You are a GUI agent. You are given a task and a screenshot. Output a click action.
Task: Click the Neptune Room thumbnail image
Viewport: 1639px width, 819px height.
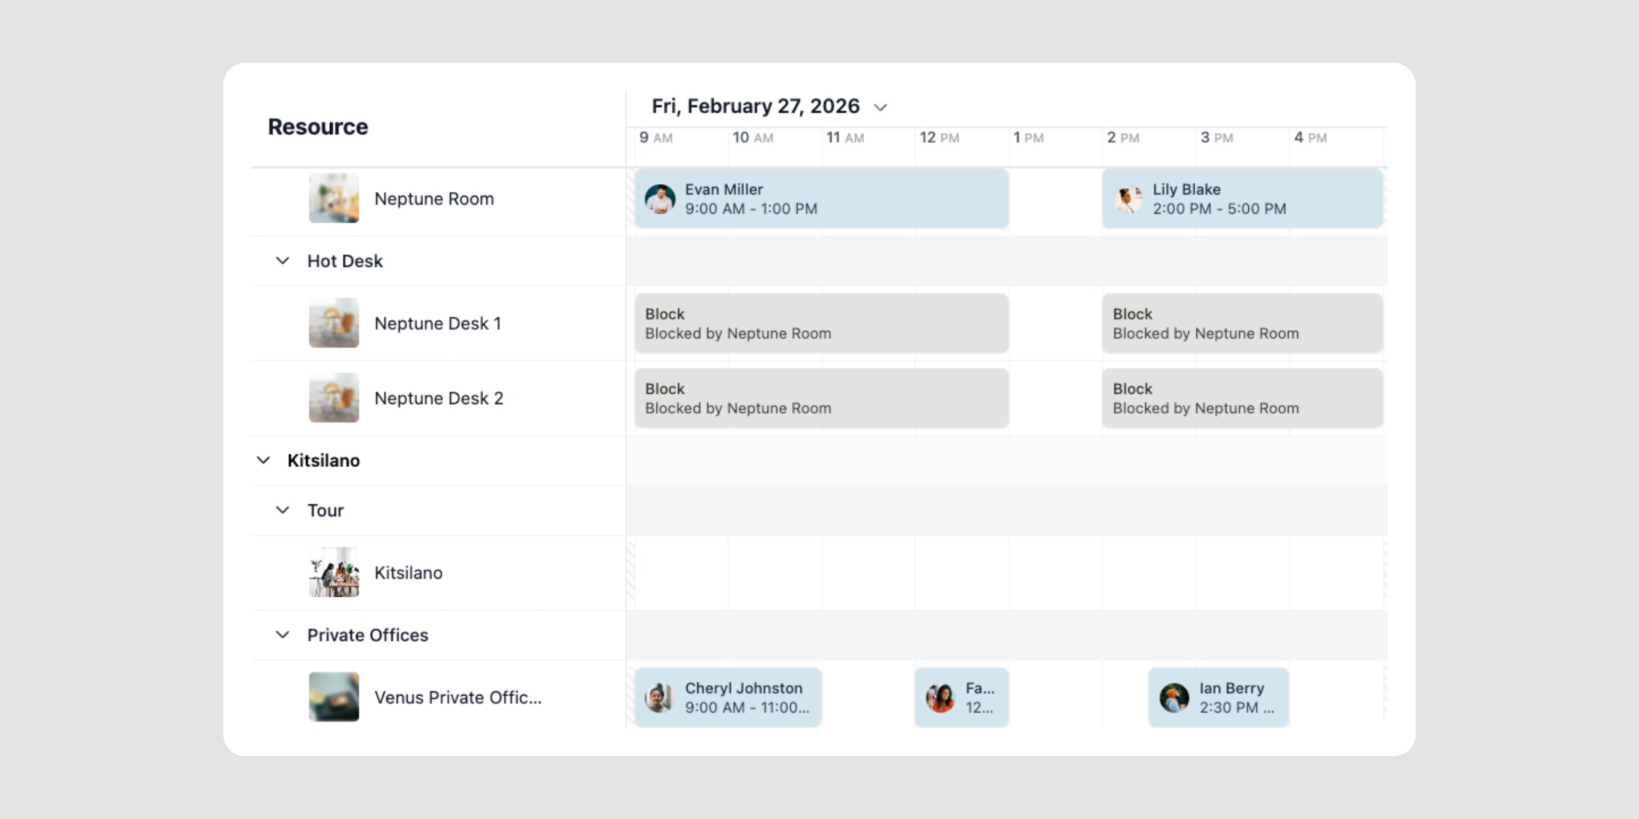point(334,199)
